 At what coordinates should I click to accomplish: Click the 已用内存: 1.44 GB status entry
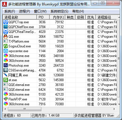(51, 115)
